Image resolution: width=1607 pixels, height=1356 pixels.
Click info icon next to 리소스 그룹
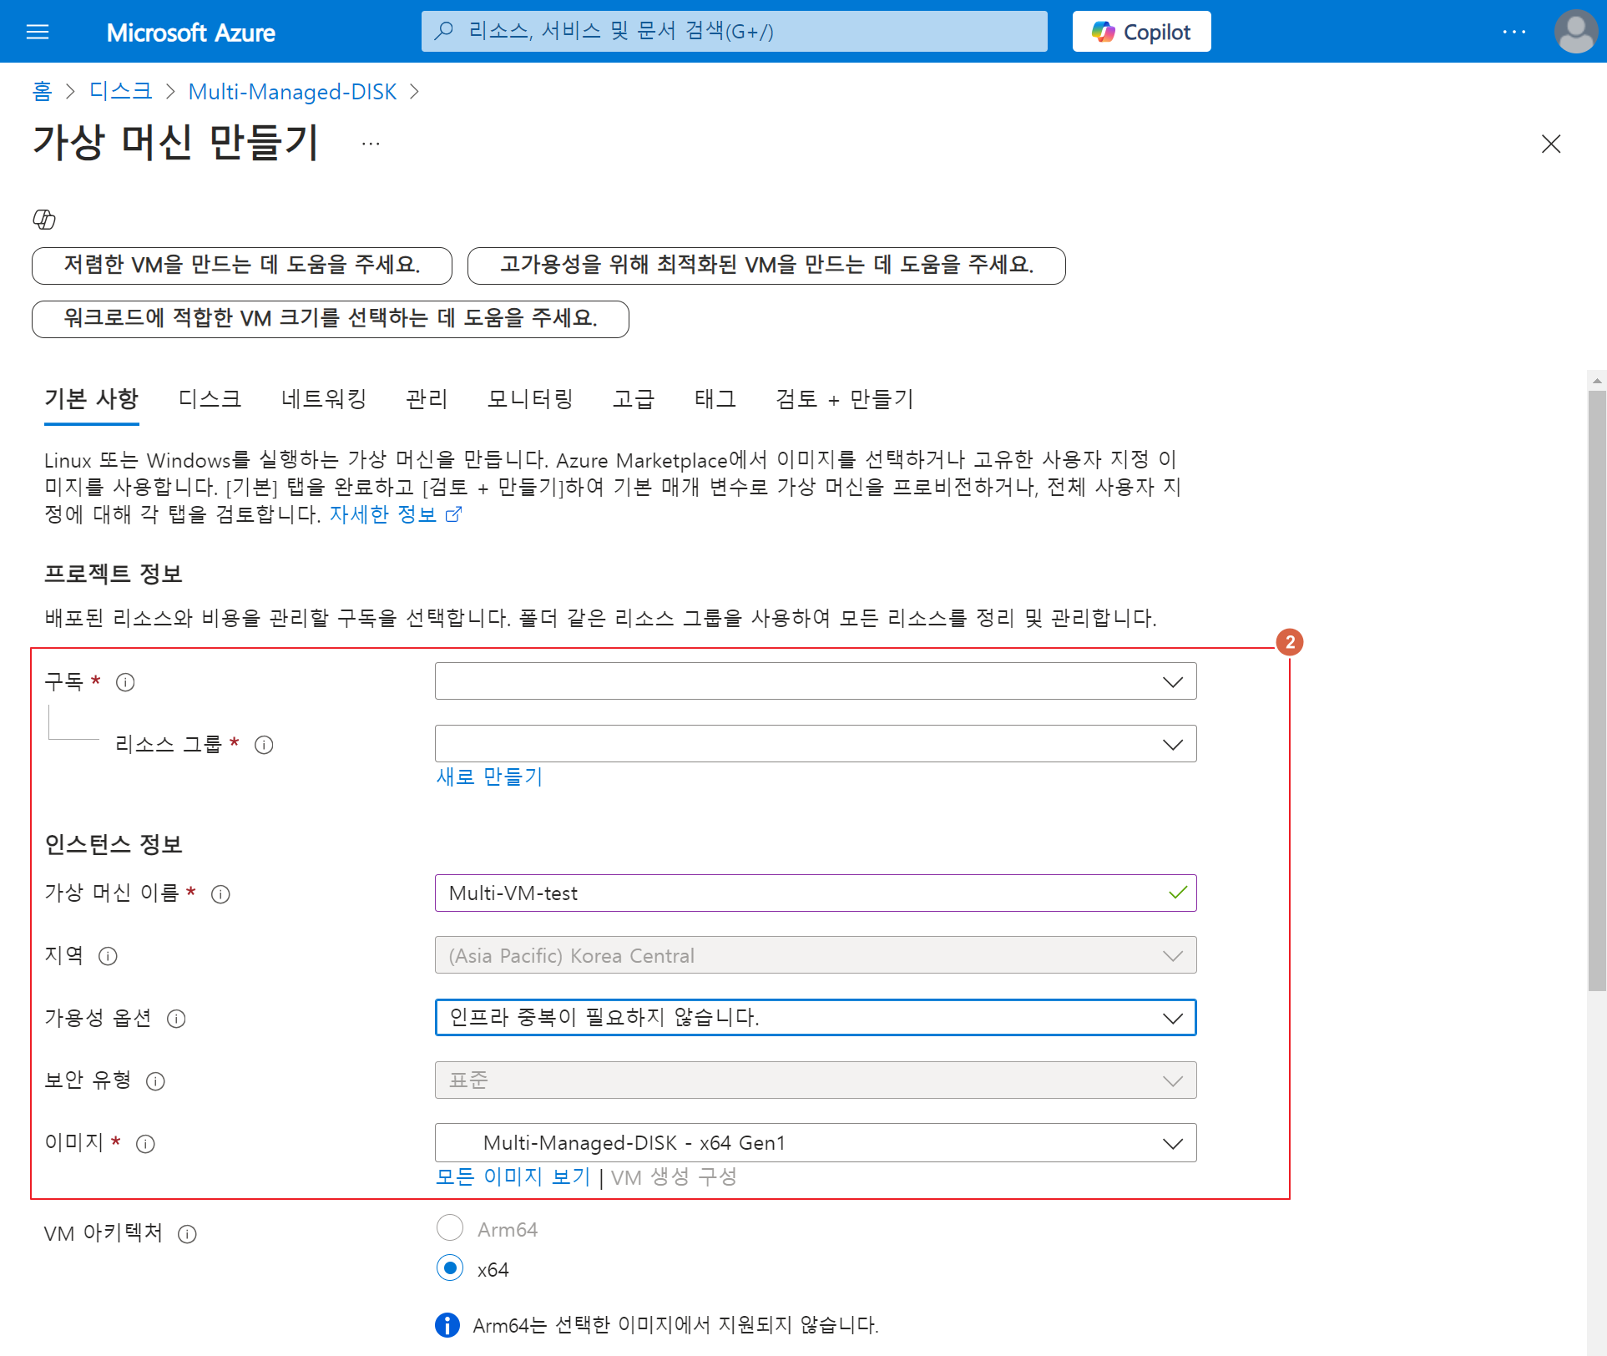point(264,745)
